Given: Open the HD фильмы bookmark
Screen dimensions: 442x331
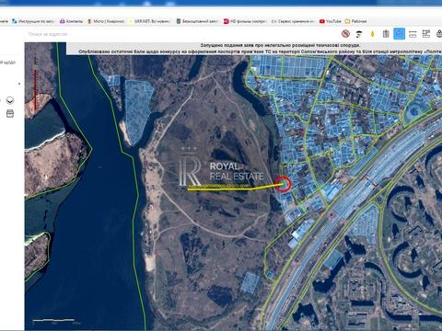Looking at the screenshot, I should [245, 21].
